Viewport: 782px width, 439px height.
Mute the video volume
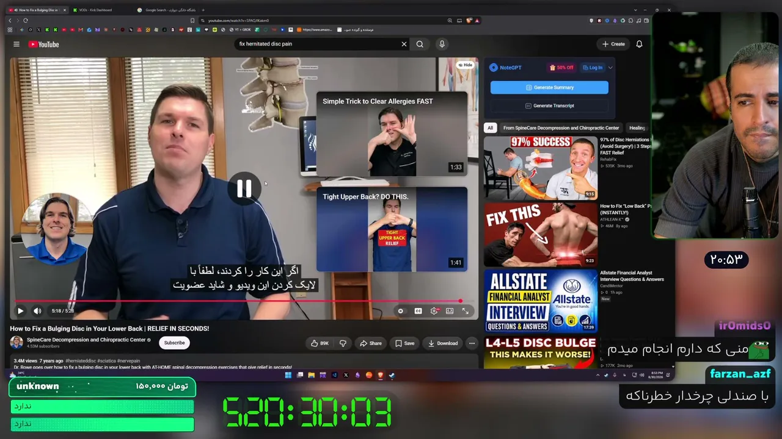pyautogui.click(x=37, y=311)
